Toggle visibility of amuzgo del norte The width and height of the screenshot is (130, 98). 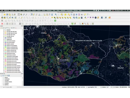(x=4, y=35)
